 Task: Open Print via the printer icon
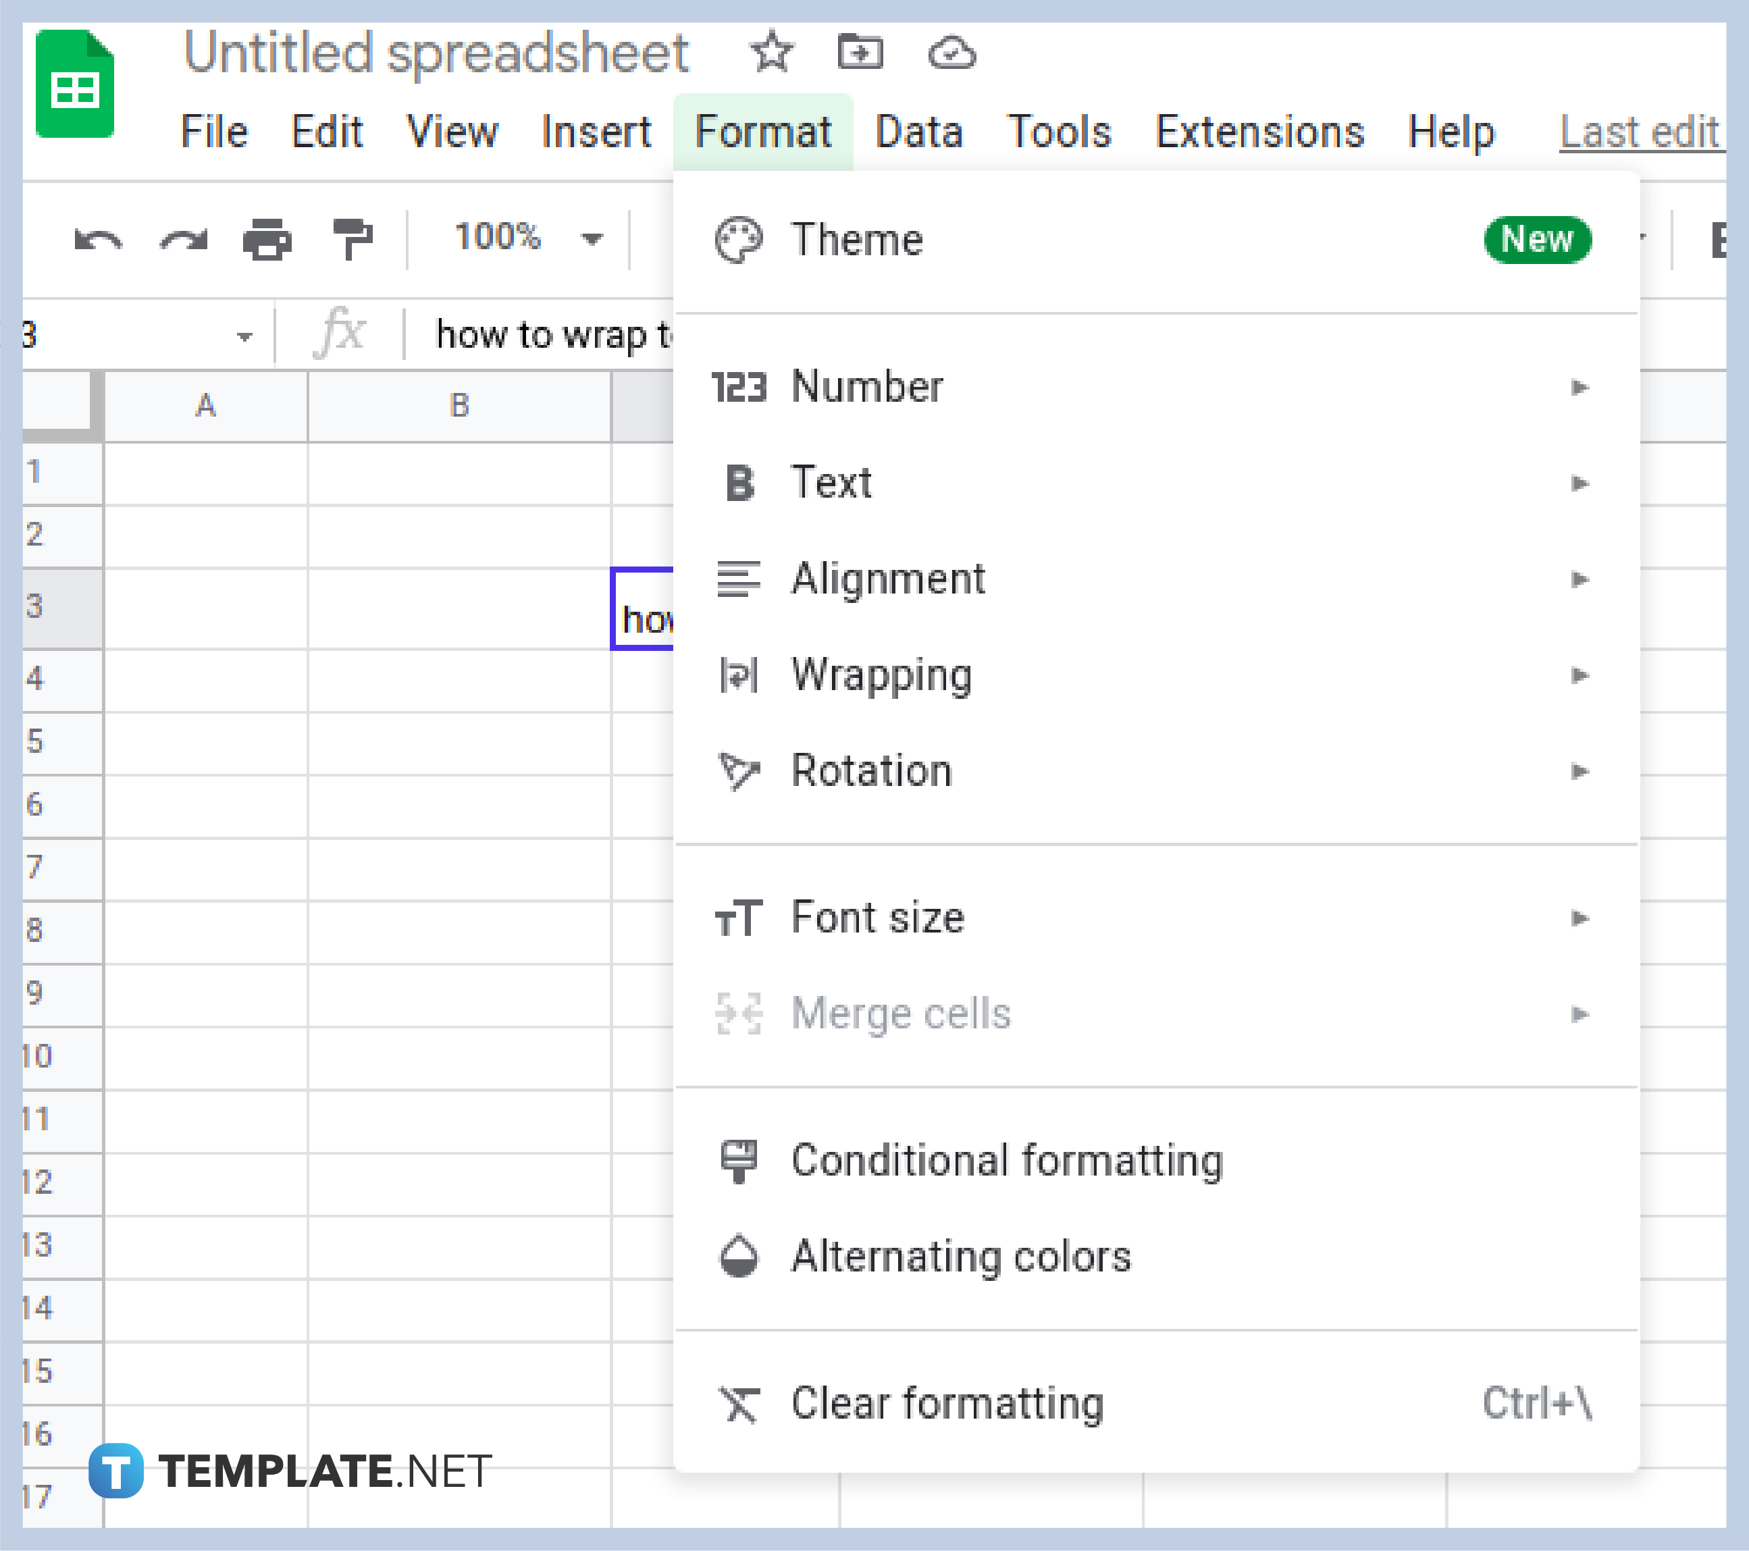point(265,240)
